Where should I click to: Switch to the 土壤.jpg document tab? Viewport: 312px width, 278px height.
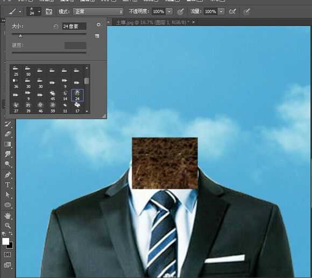152,23
